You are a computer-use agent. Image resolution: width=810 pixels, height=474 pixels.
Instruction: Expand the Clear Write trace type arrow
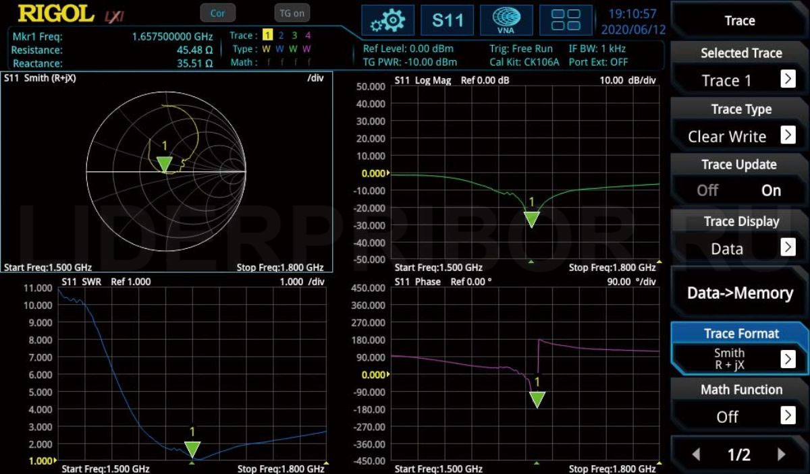click(788, 135)
